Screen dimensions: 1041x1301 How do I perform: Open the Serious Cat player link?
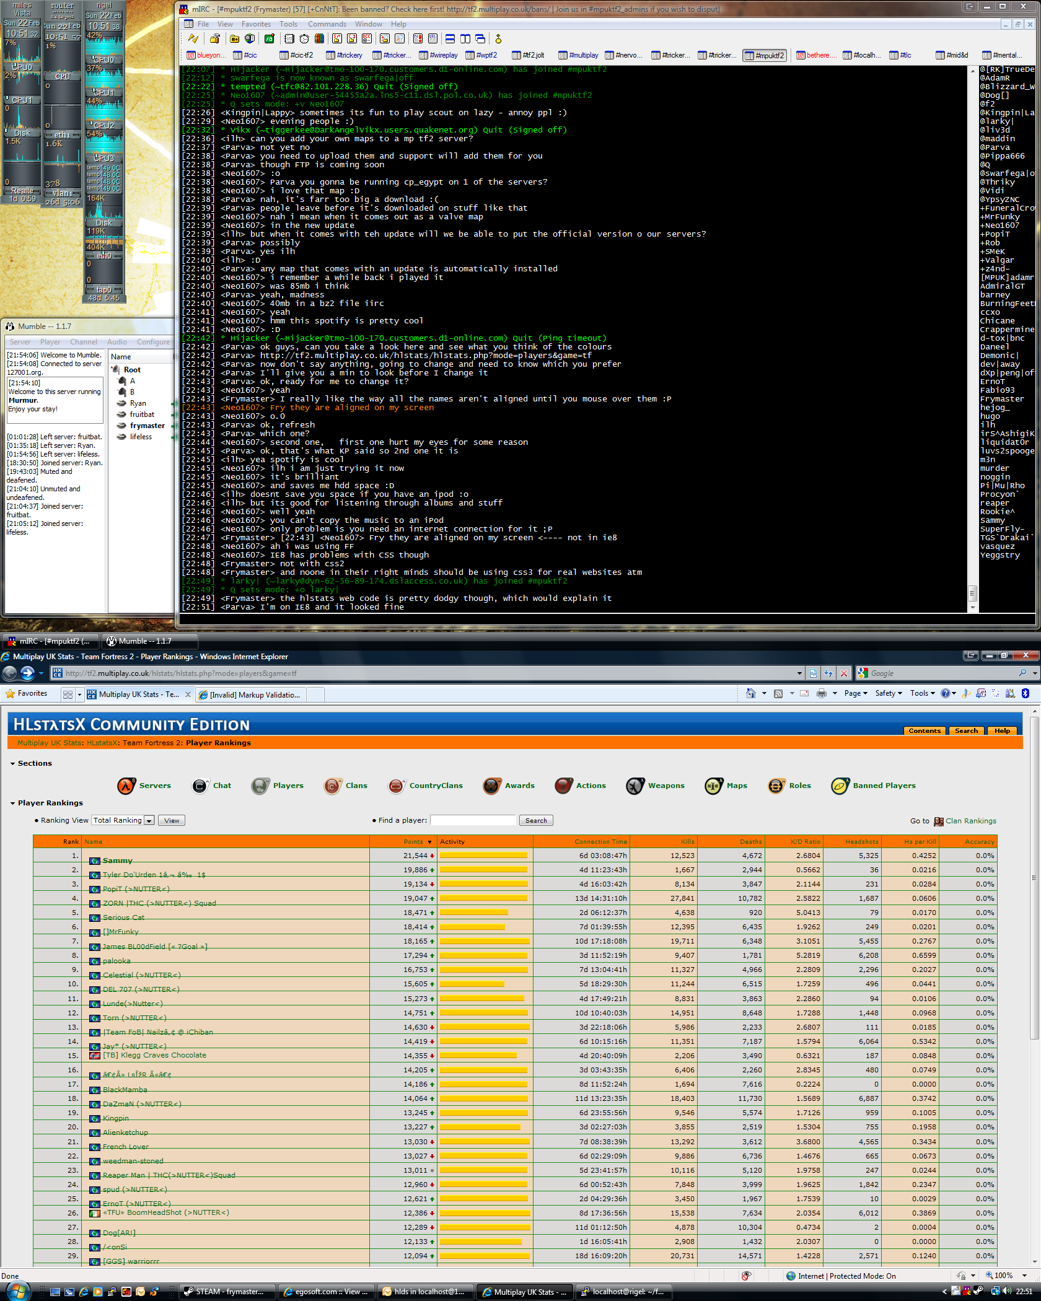click(123, 918)
